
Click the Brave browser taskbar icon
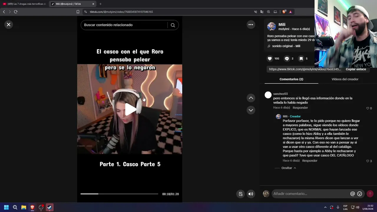[32, 207]
